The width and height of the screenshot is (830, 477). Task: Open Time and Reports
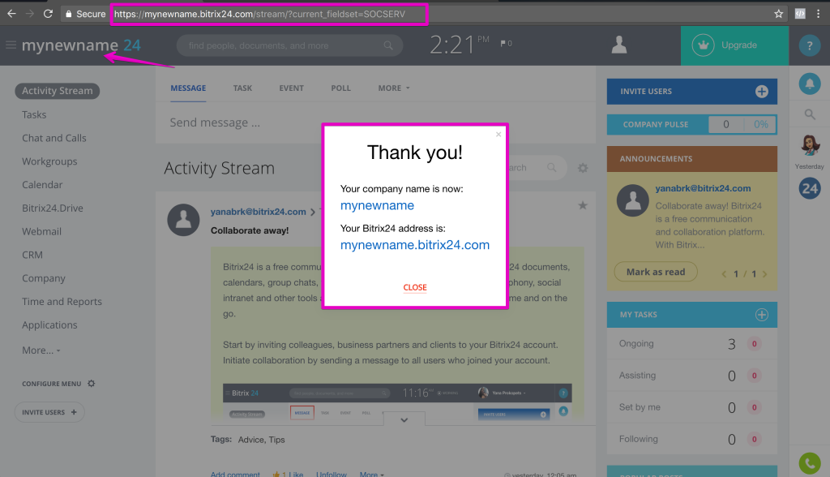[x=62, y=301]
